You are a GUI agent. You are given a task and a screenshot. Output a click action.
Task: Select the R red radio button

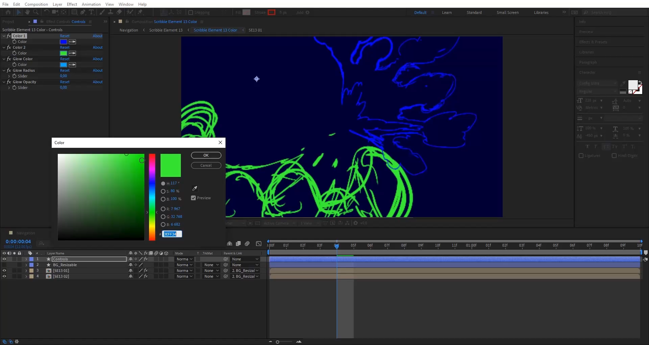(163, 209)
